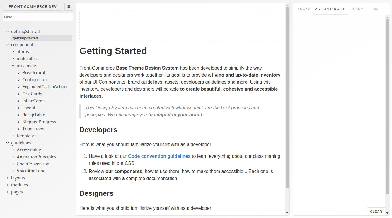Focus the Filter search field

[x=38, y=17]
